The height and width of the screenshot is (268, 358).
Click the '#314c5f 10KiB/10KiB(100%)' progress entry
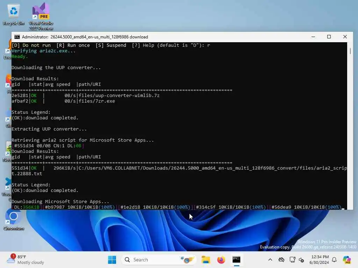pyautogui.click(x=231, y=207)
